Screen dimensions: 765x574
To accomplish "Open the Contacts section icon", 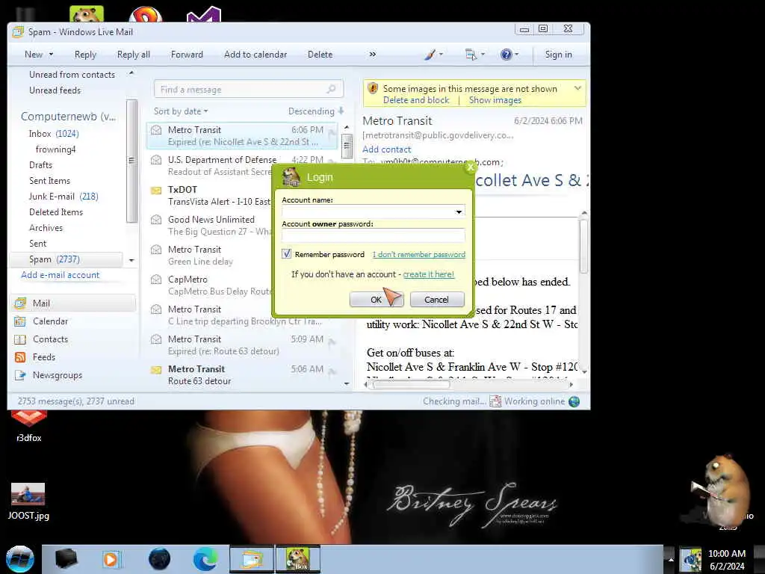I will tap(20, 339).
